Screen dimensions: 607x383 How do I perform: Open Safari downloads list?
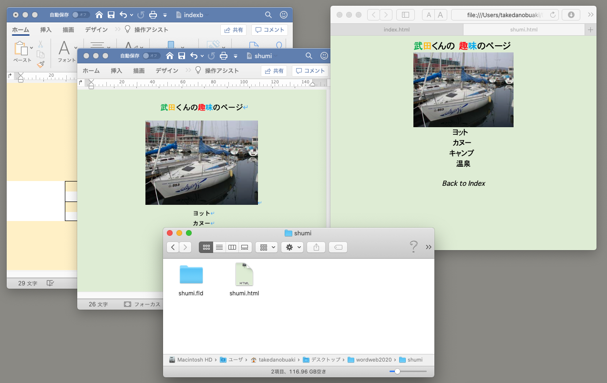pyautogui.click(x=571, y=15)
